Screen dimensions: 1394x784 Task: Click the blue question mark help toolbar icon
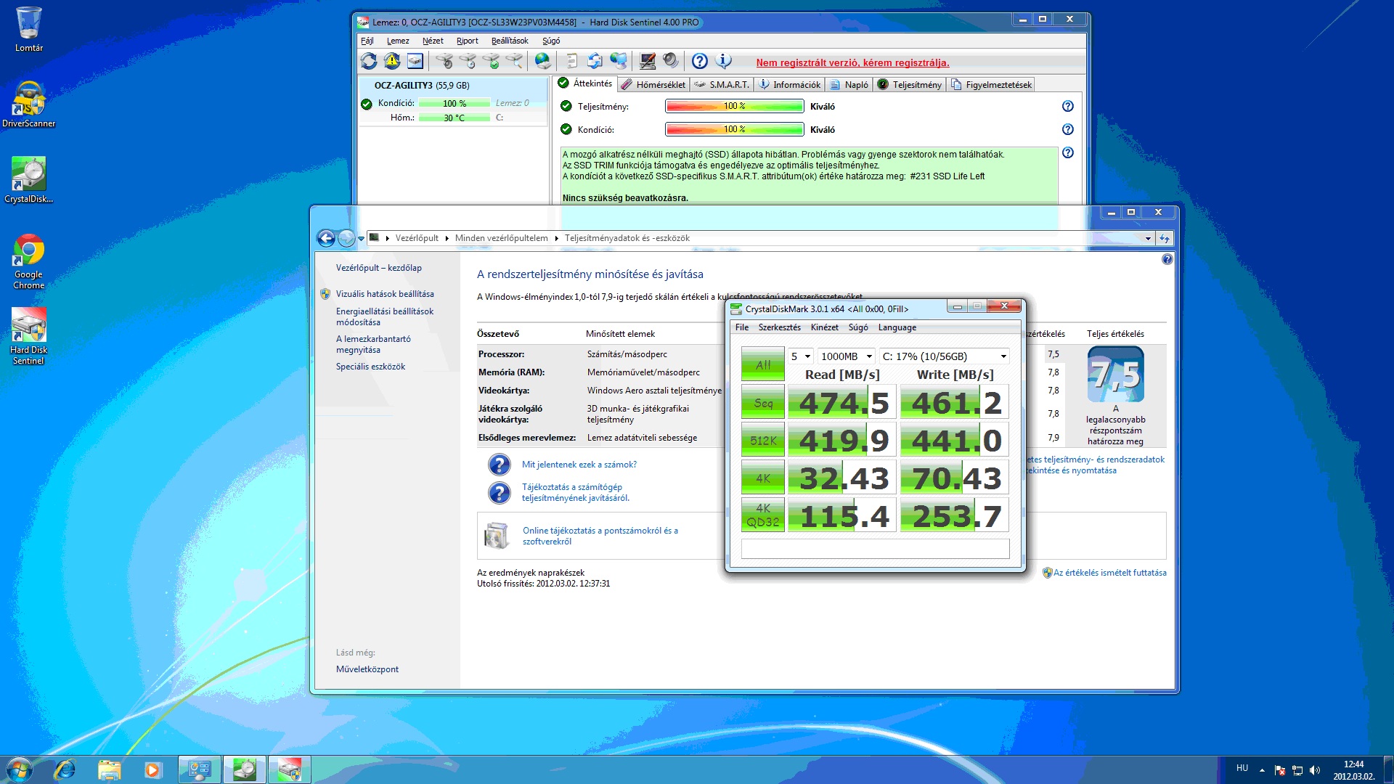click(x=699, y=62)
